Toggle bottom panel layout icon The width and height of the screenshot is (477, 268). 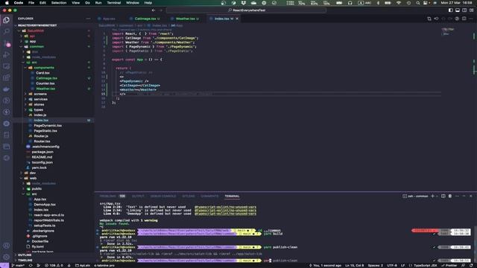[x=458, y=10]
